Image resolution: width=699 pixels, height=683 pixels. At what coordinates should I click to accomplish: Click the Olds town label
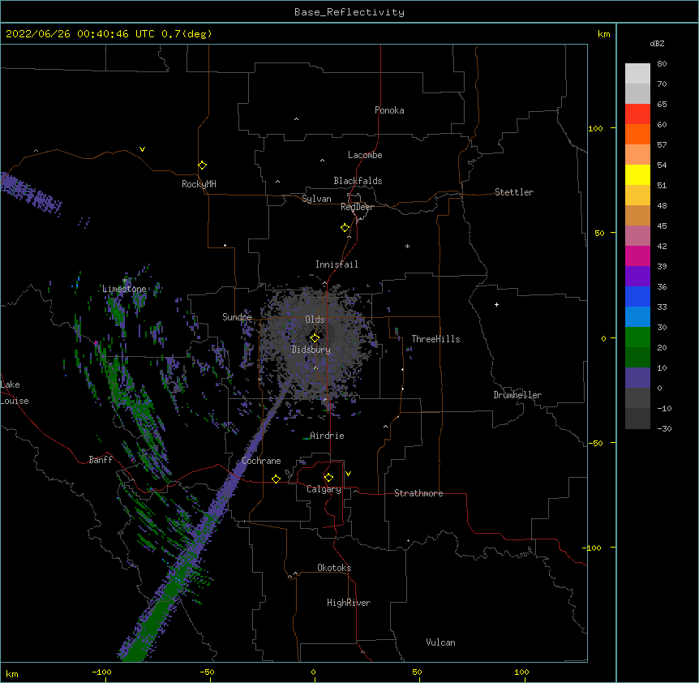click(315, 320)
